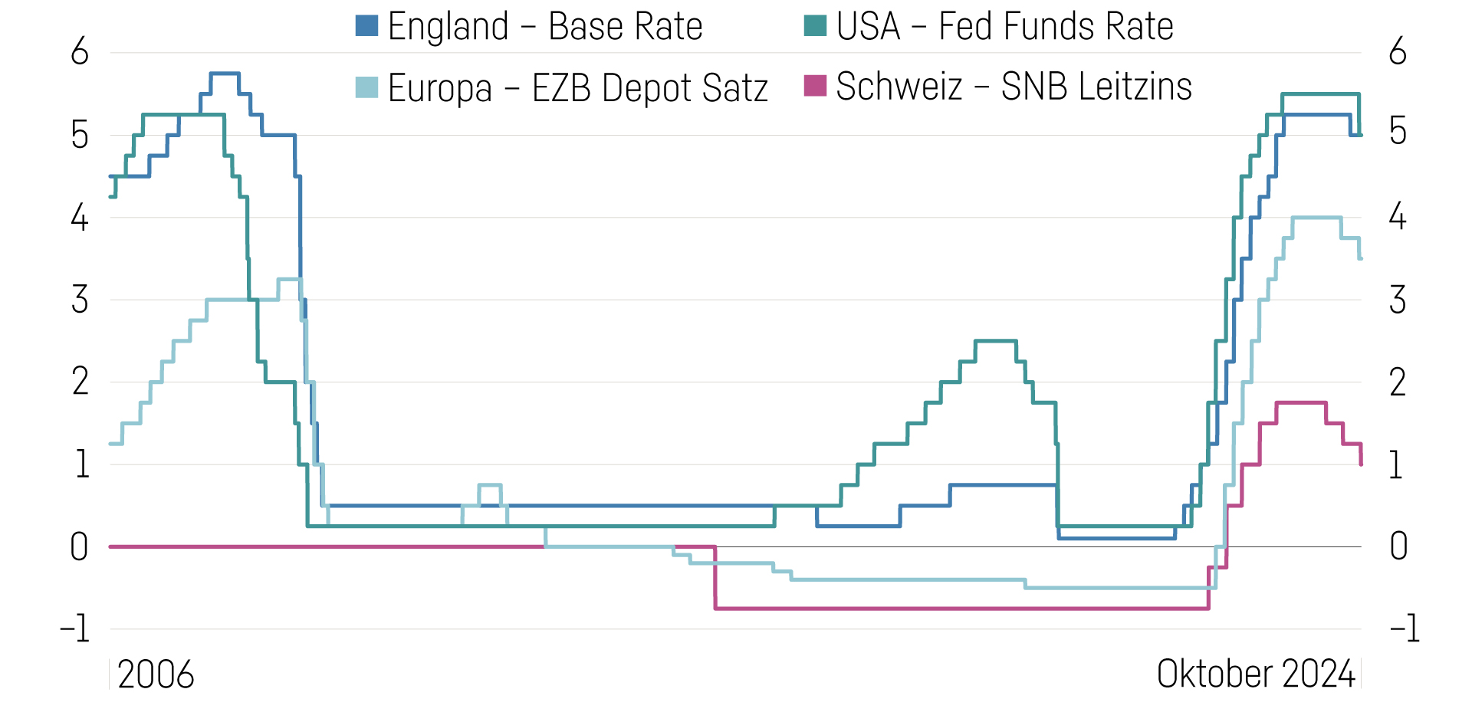Click the right y-axis label "5"

click(x=1398, y=132)
